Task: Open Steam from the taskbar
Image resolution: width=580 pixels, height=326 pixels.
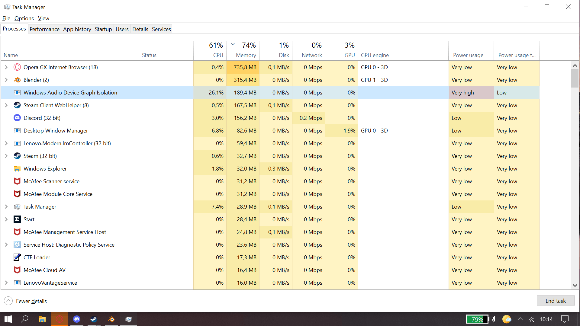Action: (94, 319)
